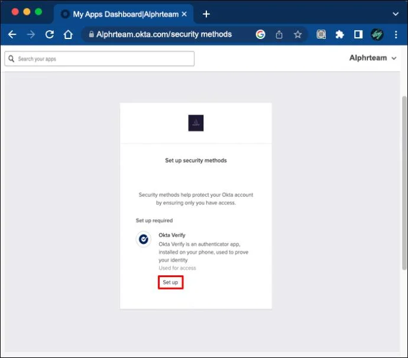Toggle the browser side panel icon

[358, 34]
